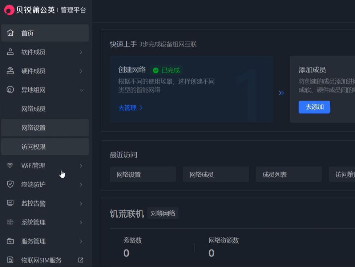Click the 网络资源数 value 0

(x=211, y=253)
